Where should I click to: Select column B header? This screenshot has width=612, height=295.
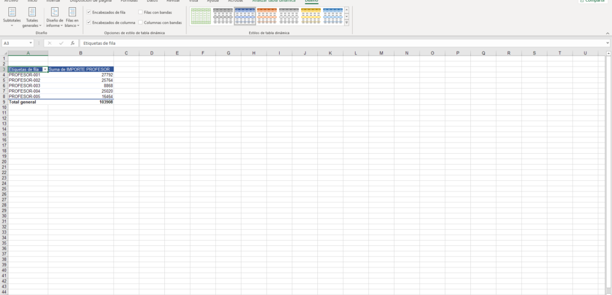tap(81, 53)
